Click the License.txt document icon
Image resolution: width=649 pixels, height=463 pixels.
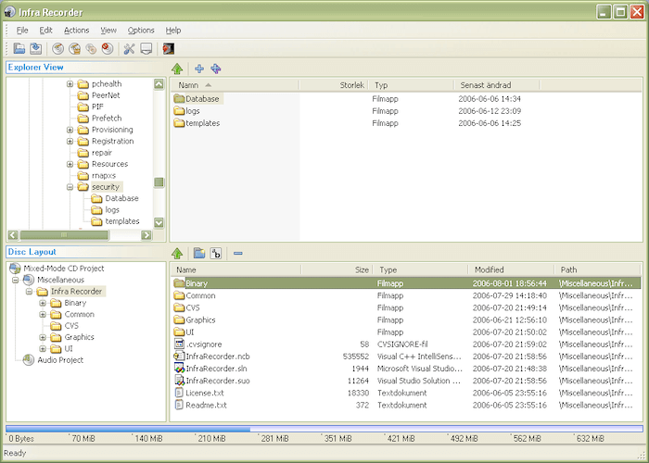point(179,393)
